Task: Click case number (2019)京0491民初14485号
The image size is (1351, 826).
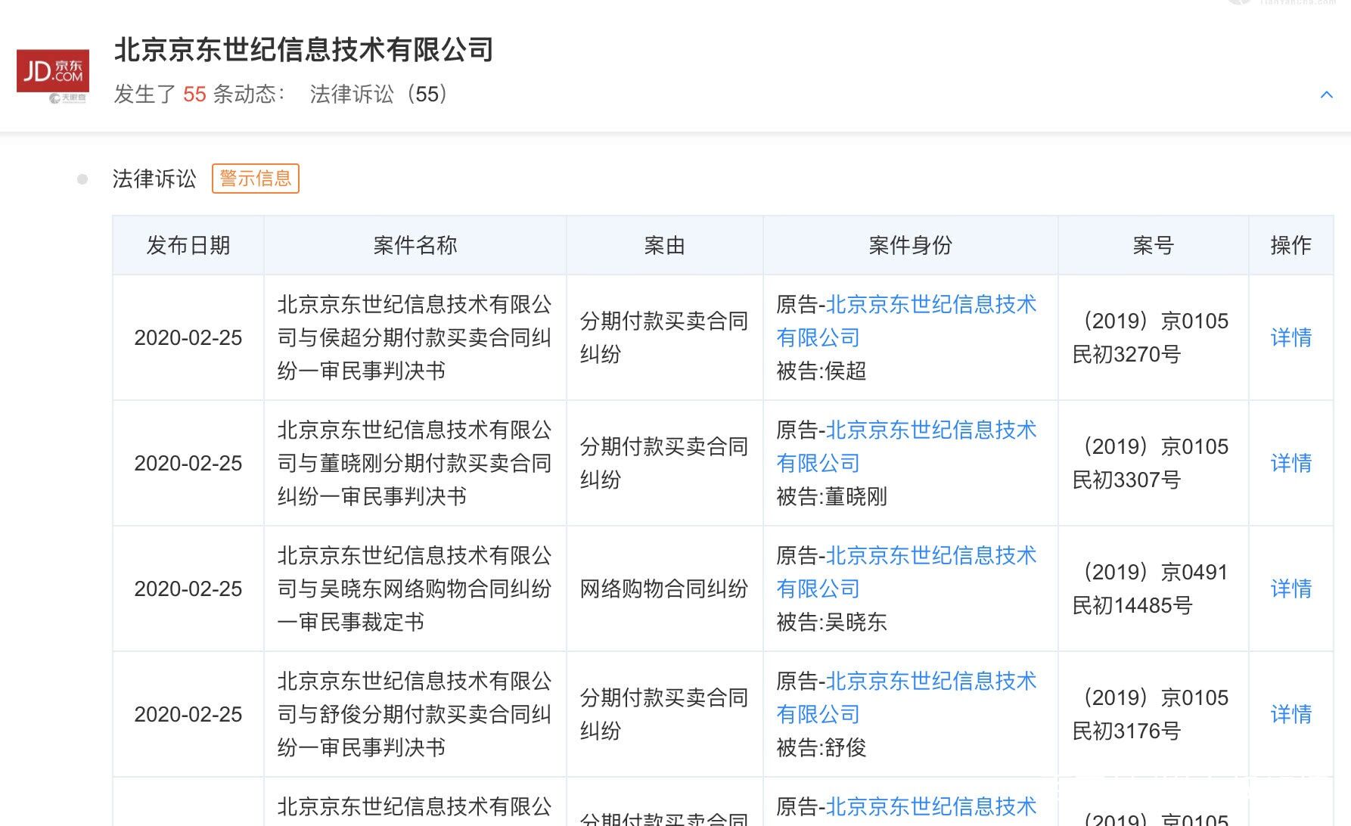Action: pos(1151,588)
